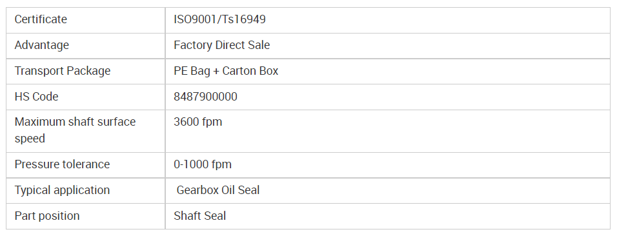Select the ISO9001/Ts16949 value
This screenshot has width=617, height=234.
point(219,19)
